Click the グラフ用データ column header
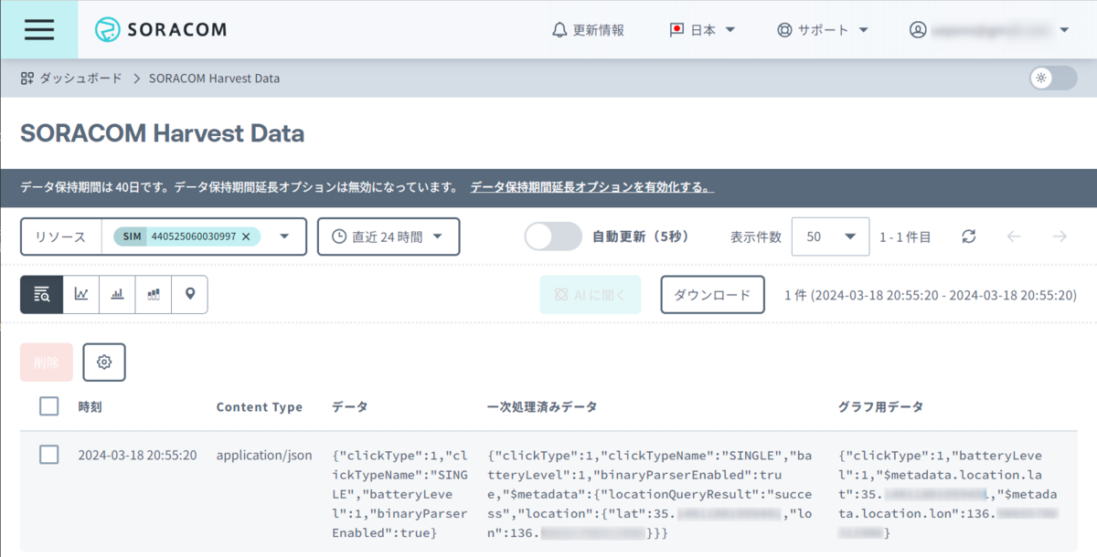 tap(880, 407)
